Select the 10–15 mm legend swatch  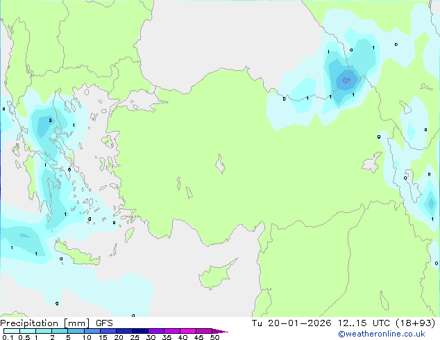tap(92, 331)
